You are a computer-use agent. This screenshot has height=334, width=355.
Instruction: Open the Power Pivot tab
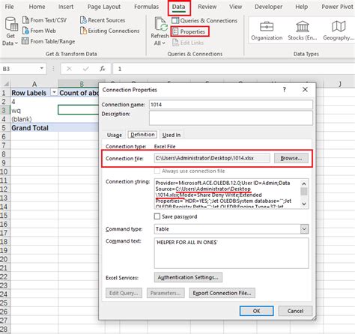337,7
